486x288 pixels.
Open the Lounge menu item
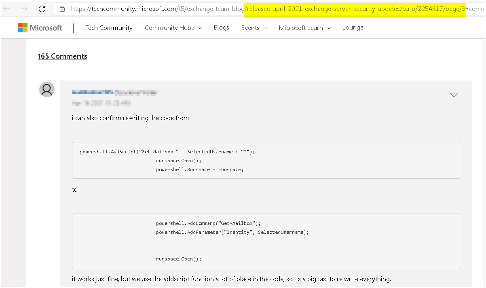pyautogui.click(x=353, y=28)
